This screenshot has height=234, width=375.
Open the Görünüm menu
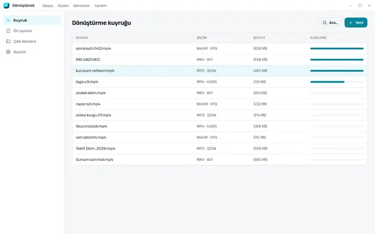(81, 5)
